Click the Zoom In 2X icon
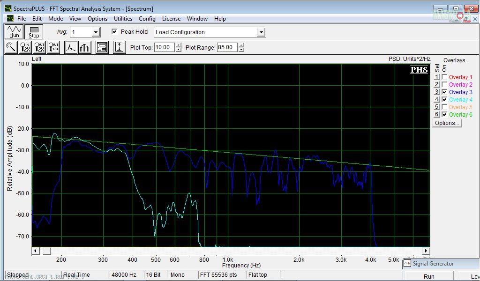Screen dimensions: 480x281 (25, 47)
